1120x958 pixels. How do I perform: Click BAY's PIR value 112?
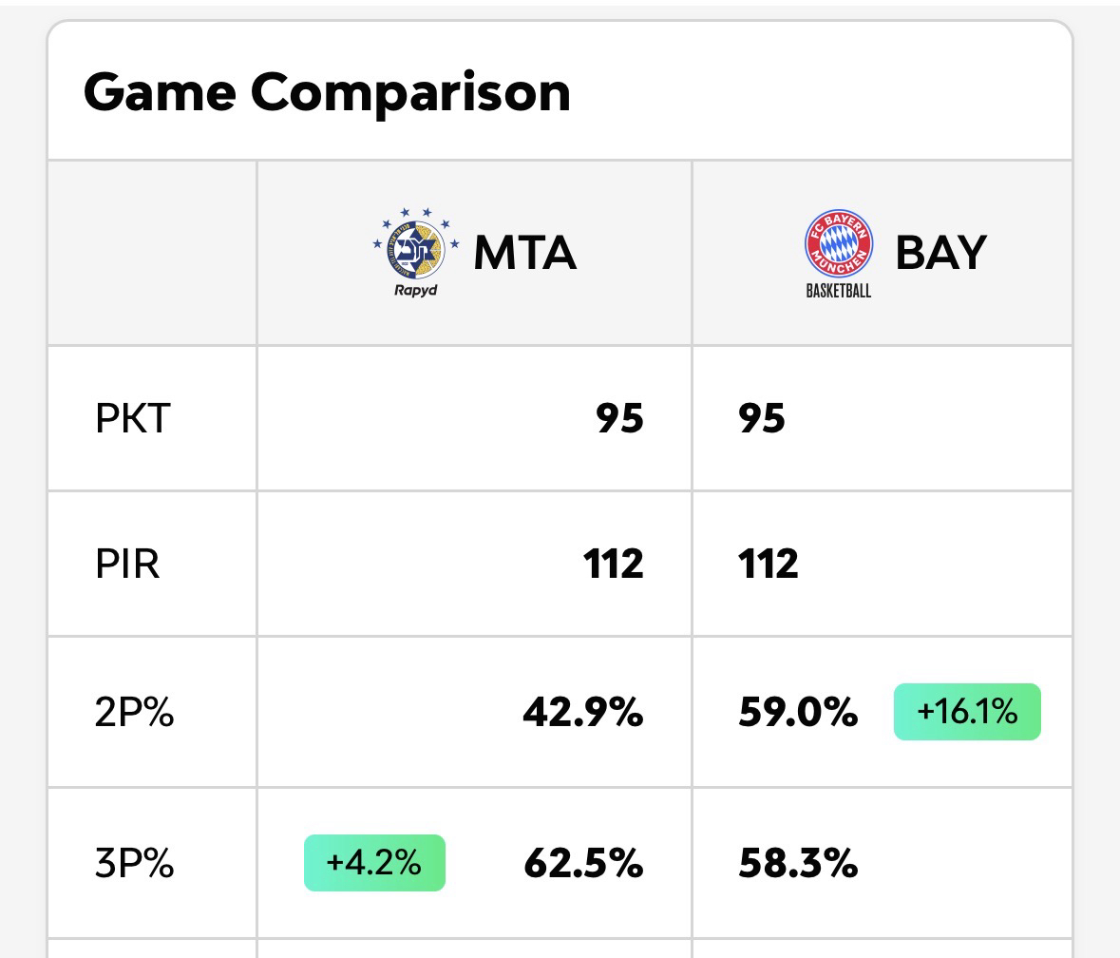coord(768,565)
